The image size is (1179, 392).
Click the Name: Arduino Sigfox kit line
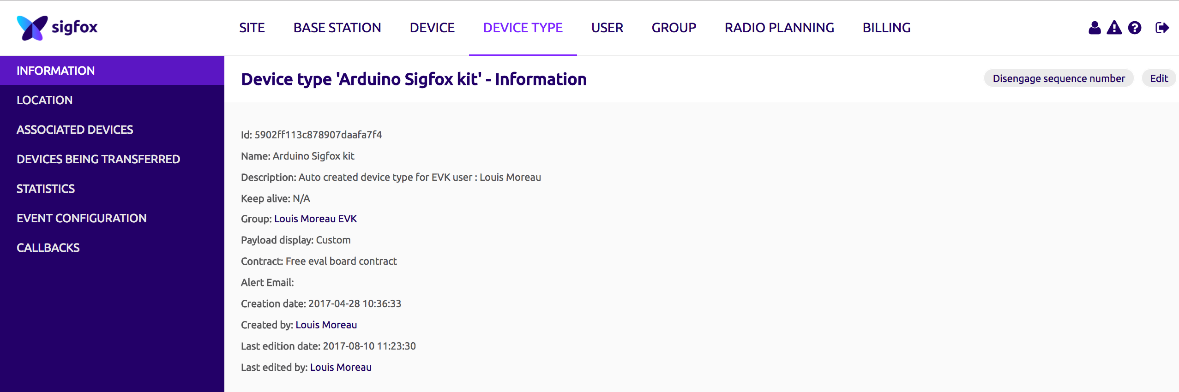(x=298, y=156)
